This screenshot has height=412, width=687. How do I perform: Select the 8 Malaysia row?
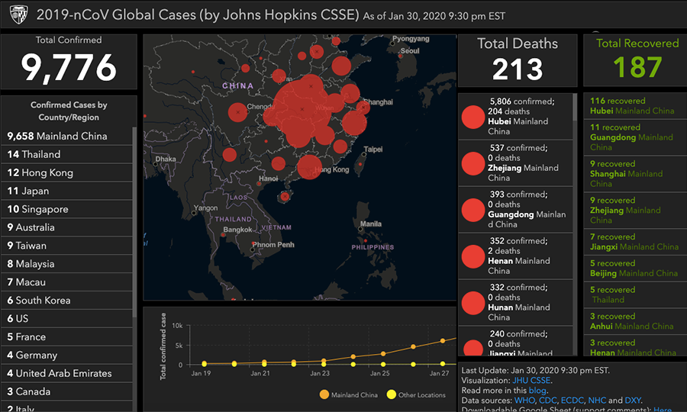(x=66, y=264)
